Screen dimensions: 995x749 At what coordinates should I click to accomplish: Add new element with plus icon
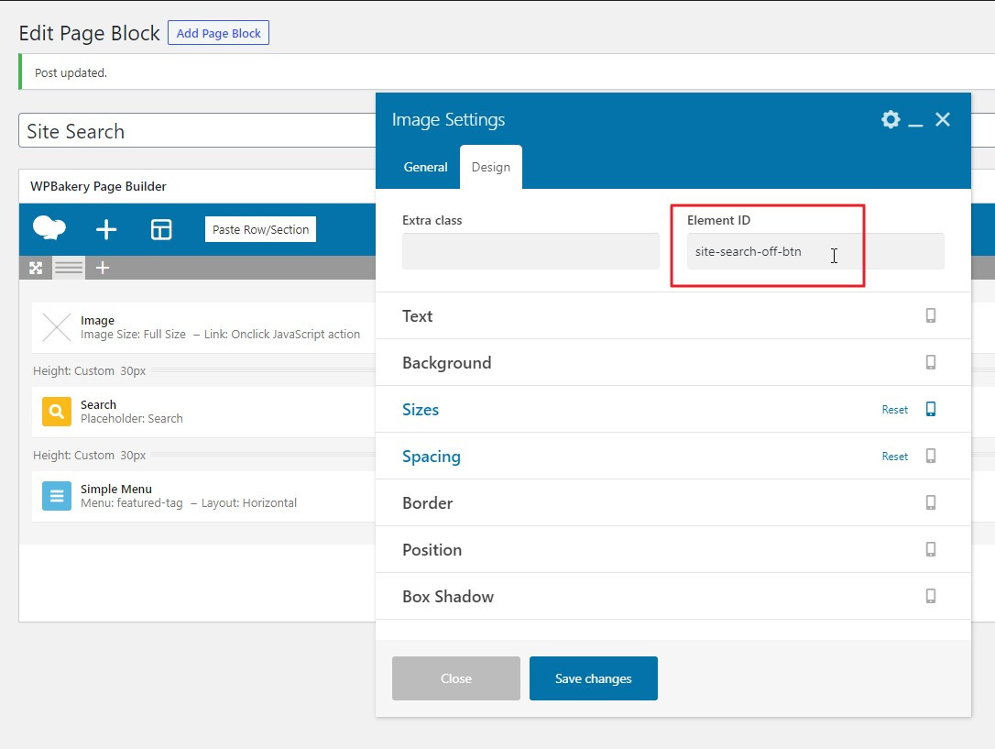tap(106, 229)
